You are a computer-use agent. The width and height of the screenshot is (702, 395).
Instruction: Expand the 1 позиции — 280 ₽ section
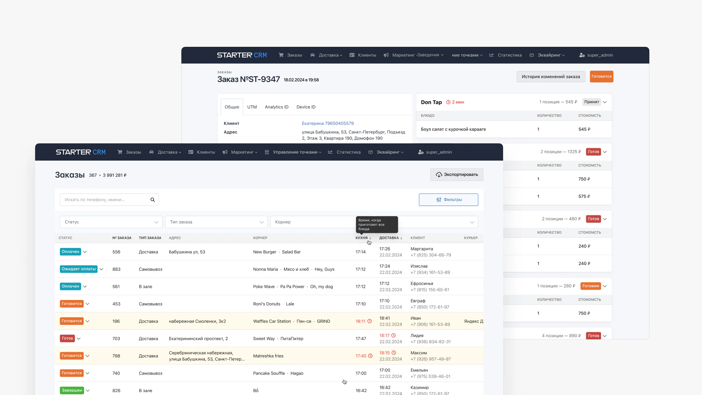605,286
